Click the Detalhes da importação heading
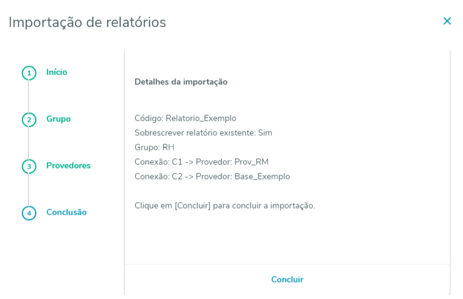Screen dimensions: 463x299 point(181,82)
